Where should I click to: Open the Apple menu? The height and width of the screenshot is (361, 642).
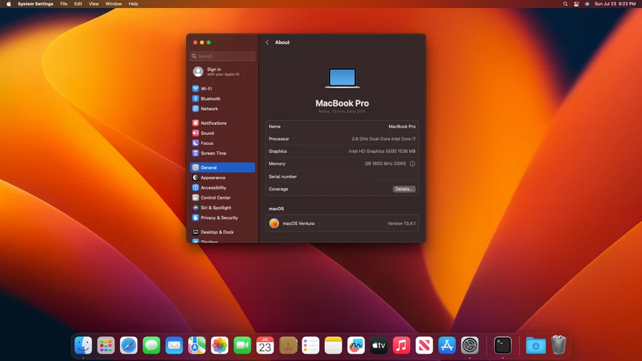[9, 4]
